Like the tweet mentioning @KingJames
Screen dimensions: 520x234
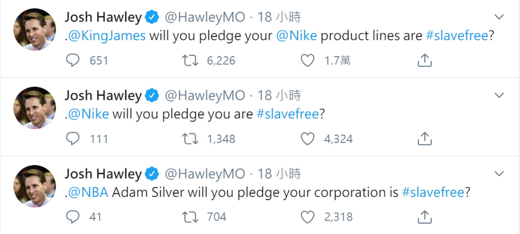307,61
